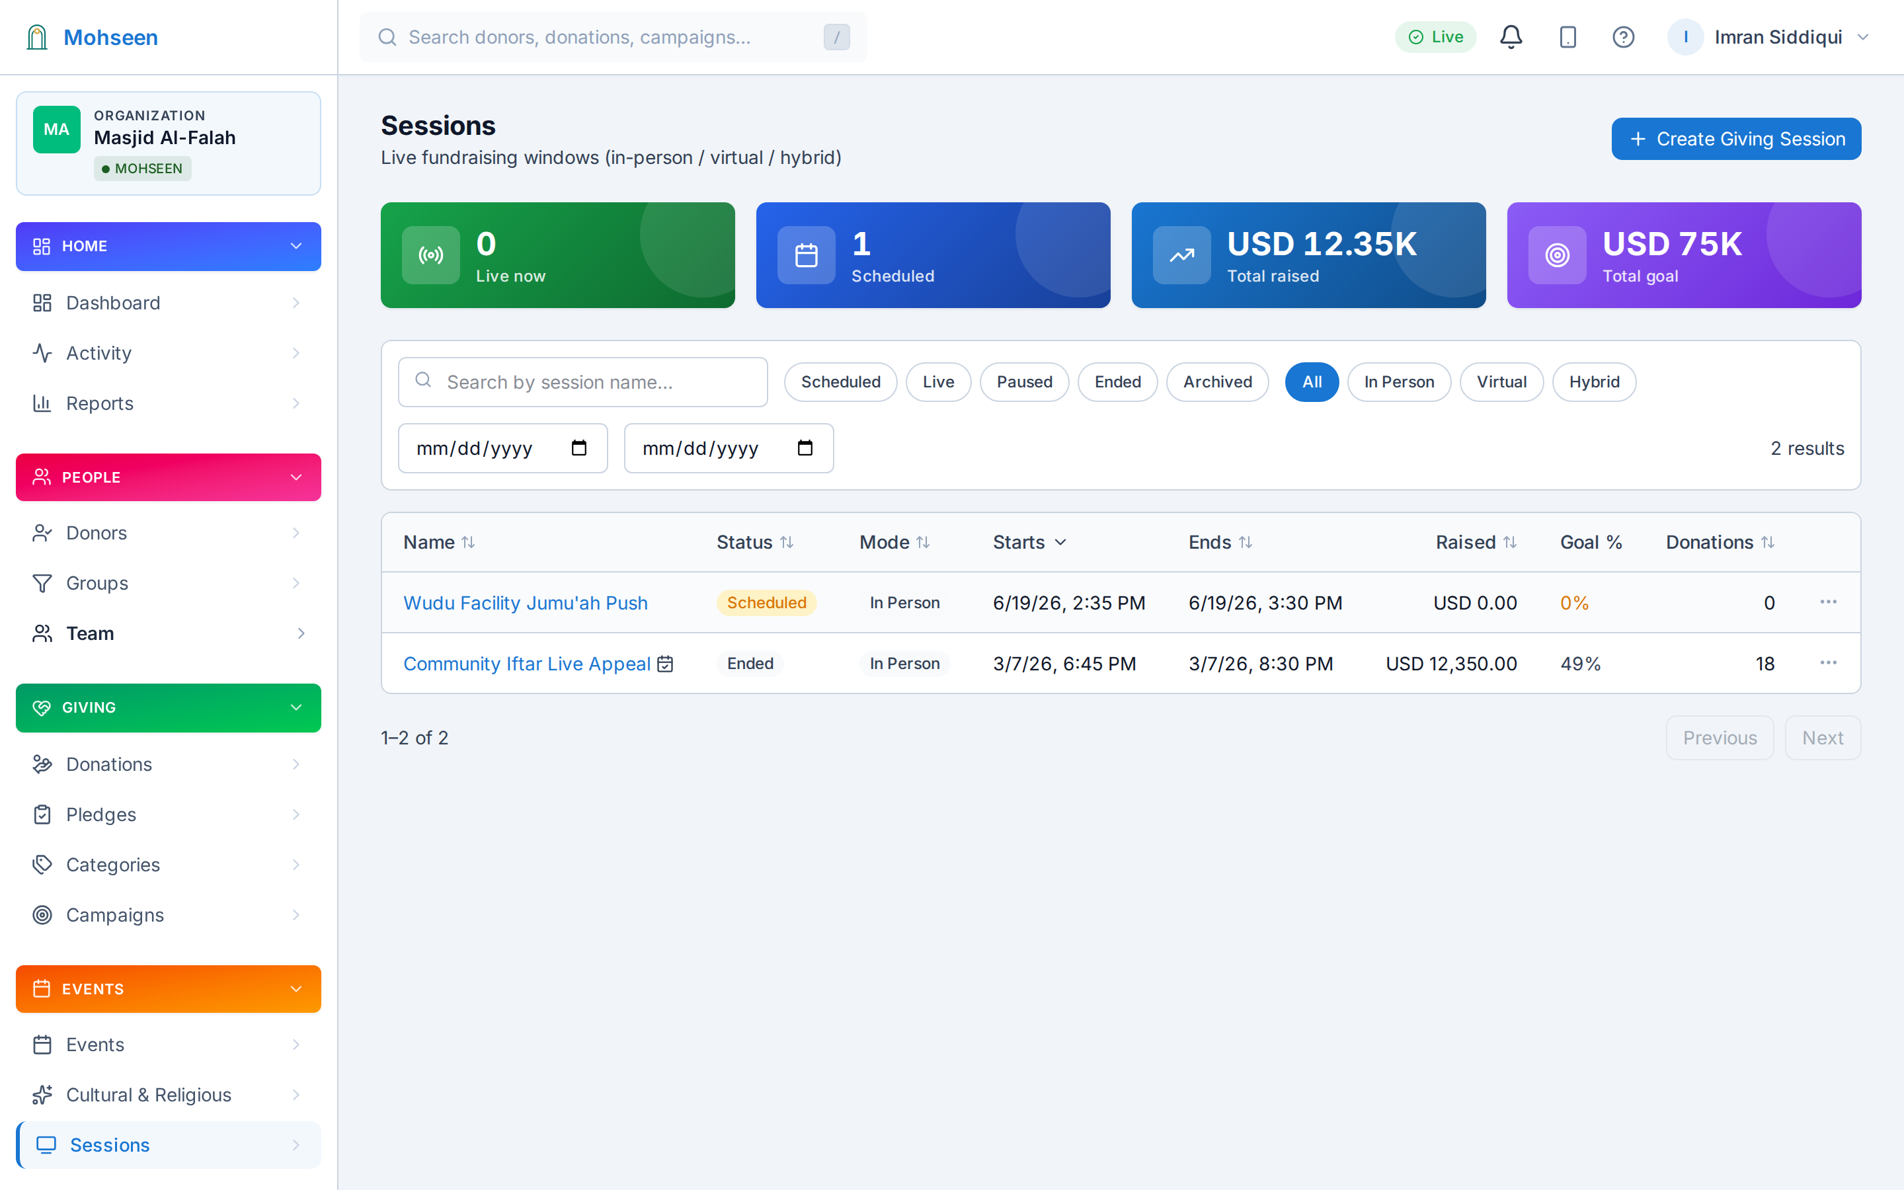Expand the Campaigns chevron in sidebar
Viewport: 1904px width, 1190px height.
[x=296, y=914]
